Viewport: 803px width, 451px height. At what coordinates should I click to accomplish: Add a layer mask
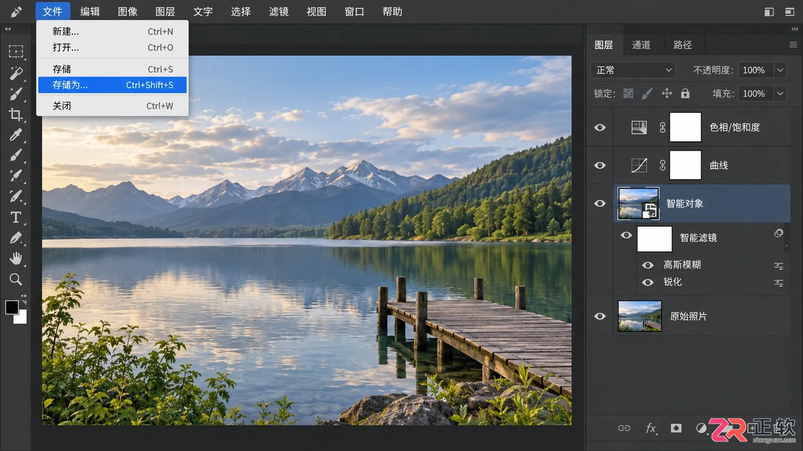676,428
